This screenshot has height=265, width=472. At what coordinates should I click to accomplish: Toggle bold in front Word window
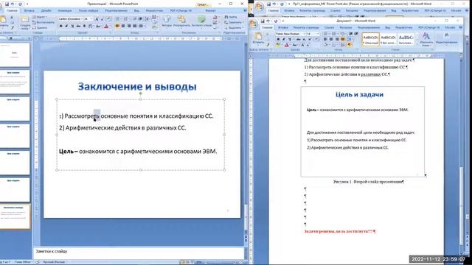pos(278,39)
